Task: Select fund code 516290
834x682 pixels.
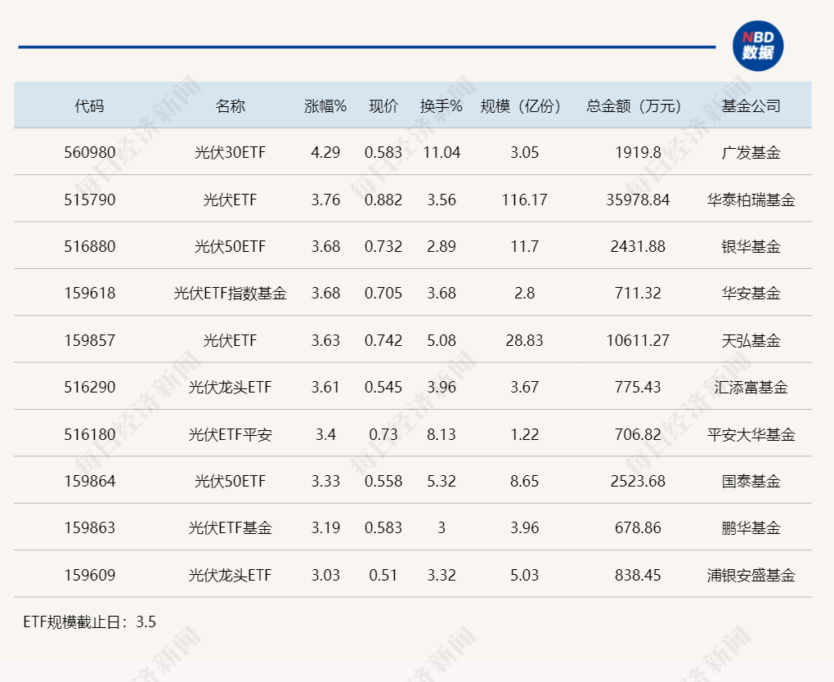Action: 89,388
